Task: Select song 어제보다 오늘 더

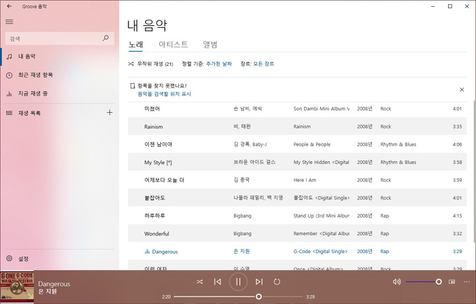Action: (165, 180)
